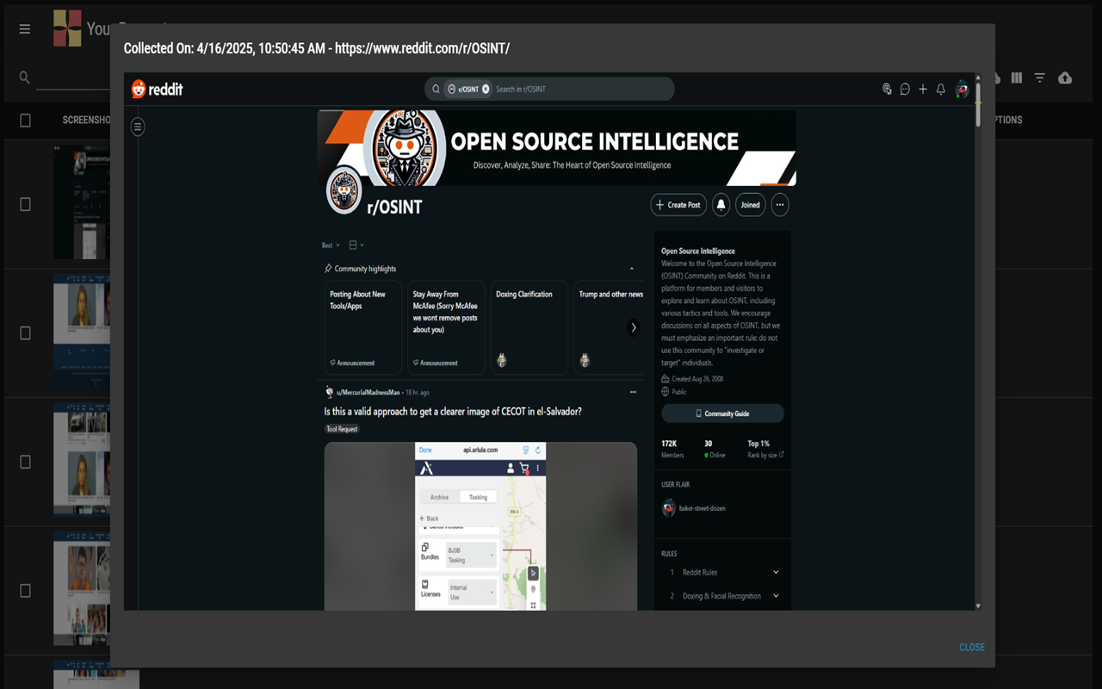Open the CECOT el-Salvador post title
Viewport: 1102px width, 689px height.
point(453,412)
